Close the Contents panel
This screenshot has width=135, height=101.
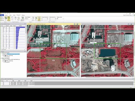click(26, 51)
